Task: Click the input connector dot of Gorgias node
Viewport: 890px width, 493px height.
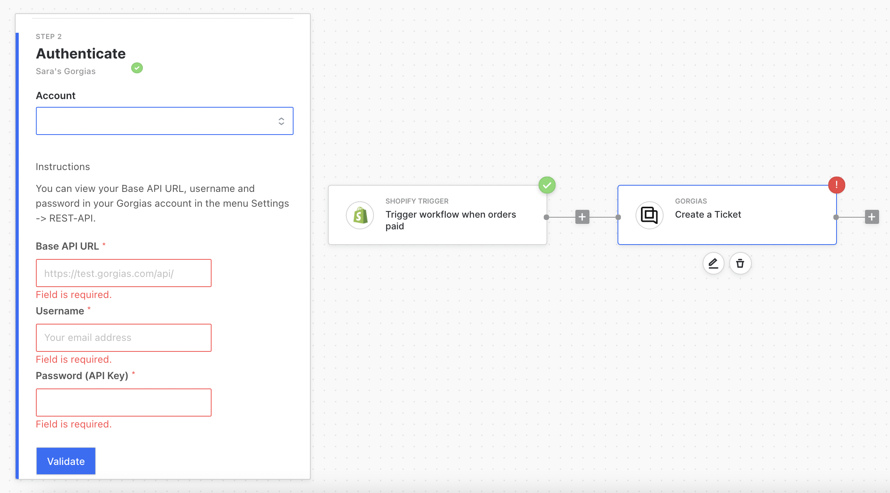Action: point(618,217)
